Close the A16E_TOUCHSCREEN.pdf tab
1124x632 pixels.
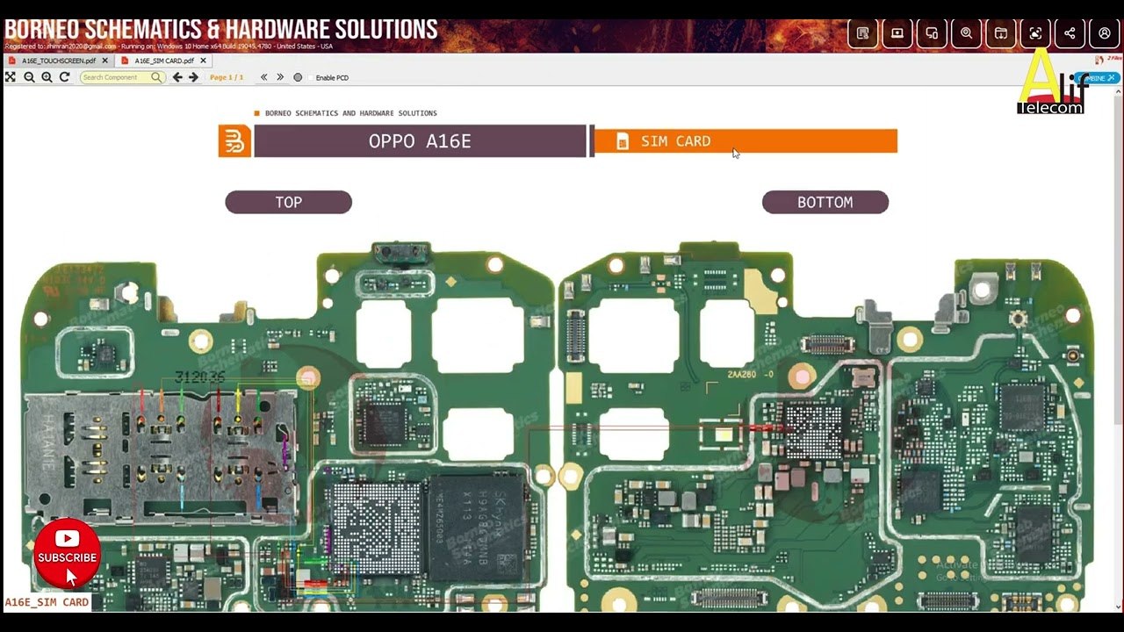[104, 61]
